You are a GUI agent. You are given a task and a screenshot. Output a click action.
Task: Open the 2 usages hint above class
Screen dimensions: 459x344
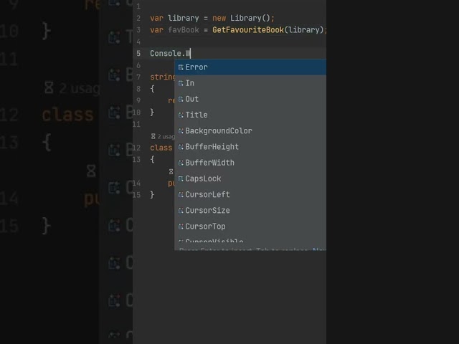pyautogui.click(x=163, y=137)
